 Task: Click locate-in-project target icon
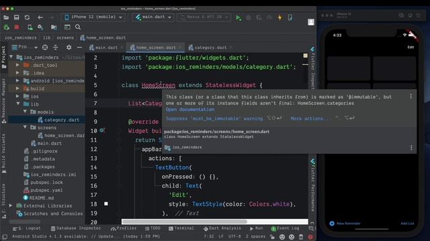(x=45, y=48)
